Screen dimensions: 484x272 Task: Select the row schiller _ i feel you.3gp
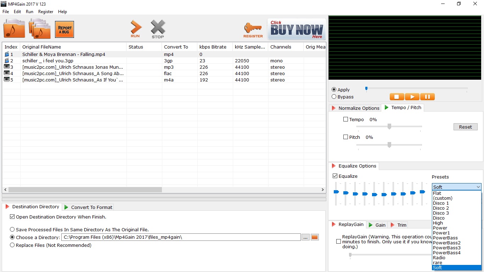pyautogui.click(x=164, y=61)
